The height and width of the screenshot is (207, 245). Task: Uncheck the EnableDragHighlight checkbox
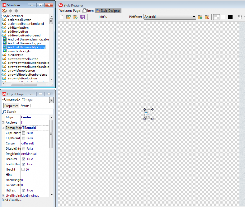pos(24,164)
